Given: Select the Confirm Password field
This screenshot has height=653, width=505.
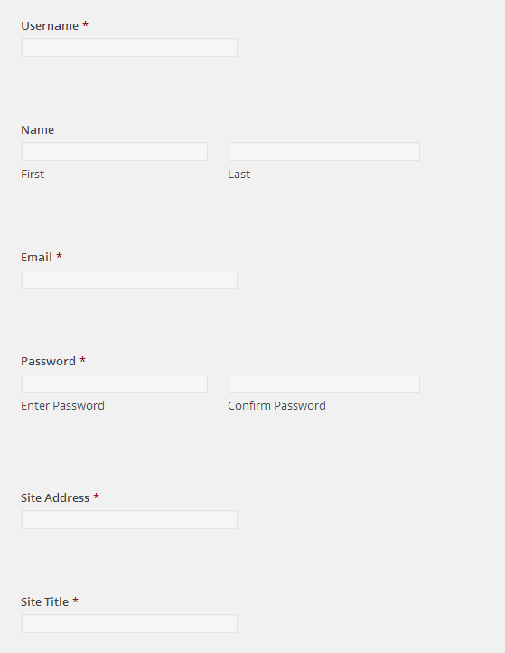Looking at the screenshot, I should click(324, 383).
